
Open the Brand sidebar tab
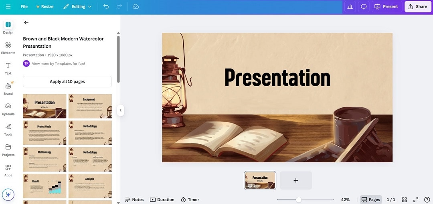click(x=8, y=88)
